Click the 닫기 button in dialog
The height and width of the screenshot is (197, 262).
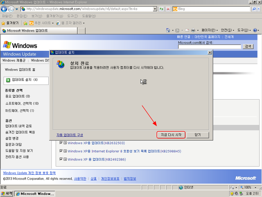point(198,135)
